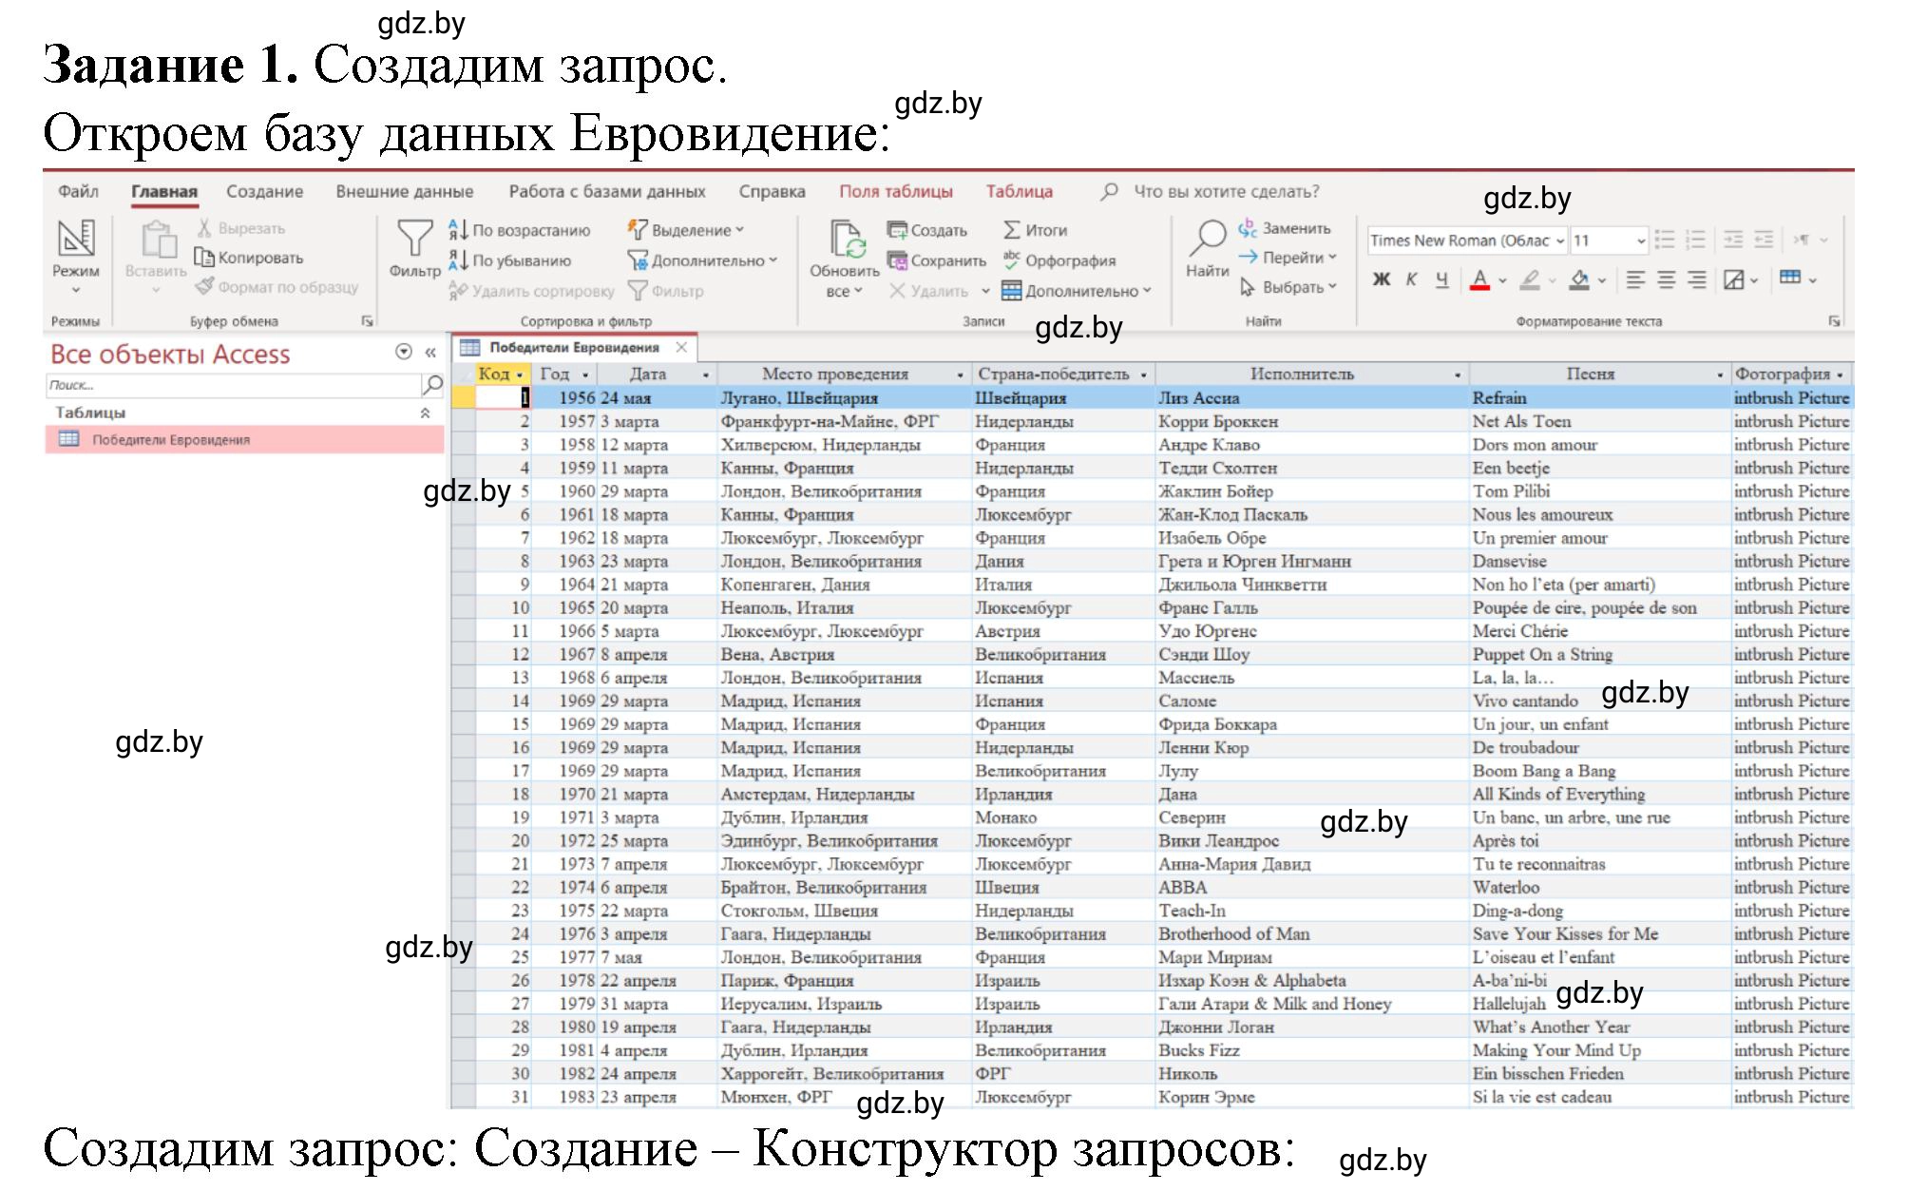
Task: Open Дополнительно records button
Action: [x=1077, y=291]
